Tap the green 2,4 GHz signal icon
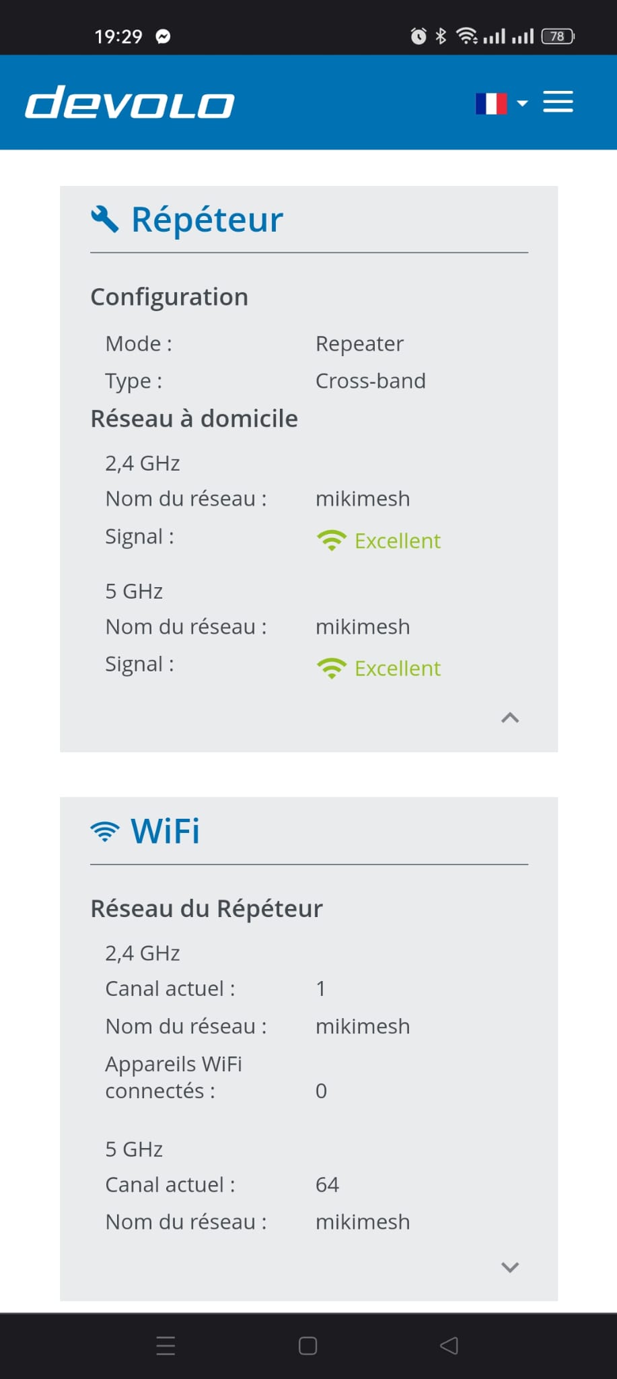This screenshot has width=617, height=1379. click(331, 541)
